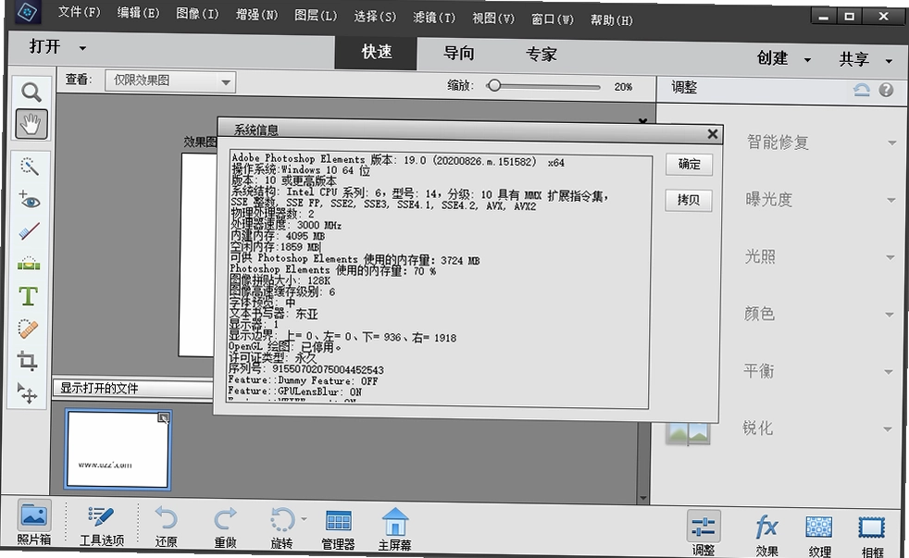Select the Quick Selection tool
909x558 pixels.
tap(29, 167)
